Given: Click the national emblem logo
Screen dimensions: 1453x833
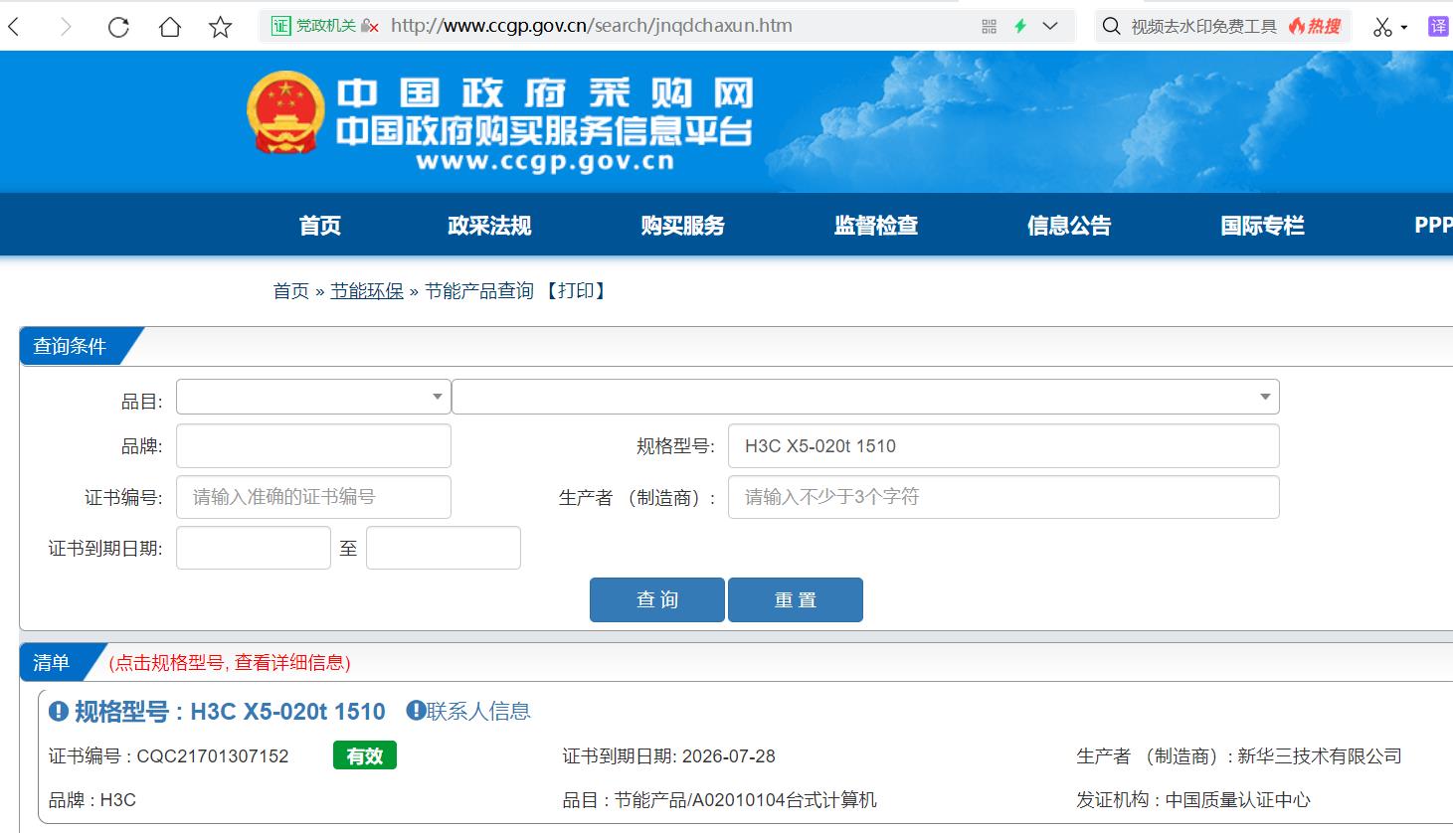Looking at the screenshot, I should click(x=285, y=112).
